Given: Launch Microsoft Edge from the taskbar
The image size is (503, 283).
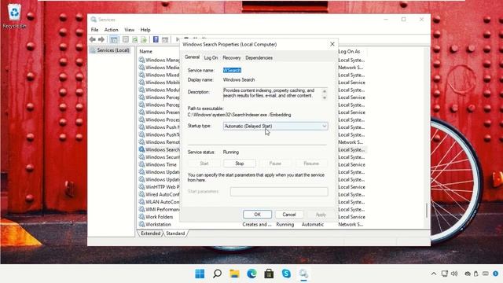Looking at the screenshot, I should [251, 274].
